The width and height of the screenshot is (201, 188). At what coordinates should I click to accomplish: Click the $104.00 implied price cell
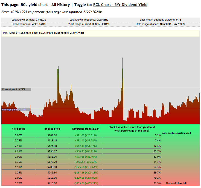point(52,135)
